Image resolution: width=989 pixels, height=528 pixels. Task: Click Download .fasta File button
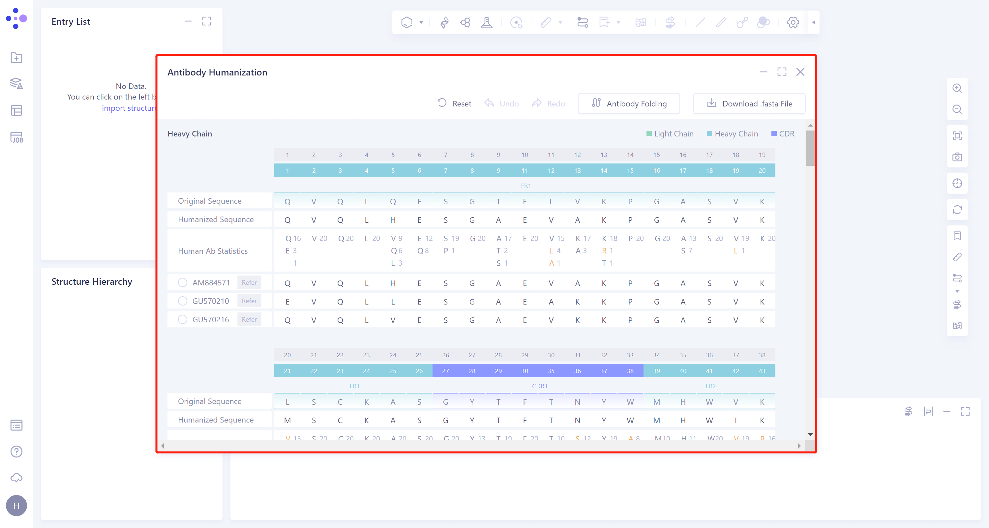pos(749,103)
